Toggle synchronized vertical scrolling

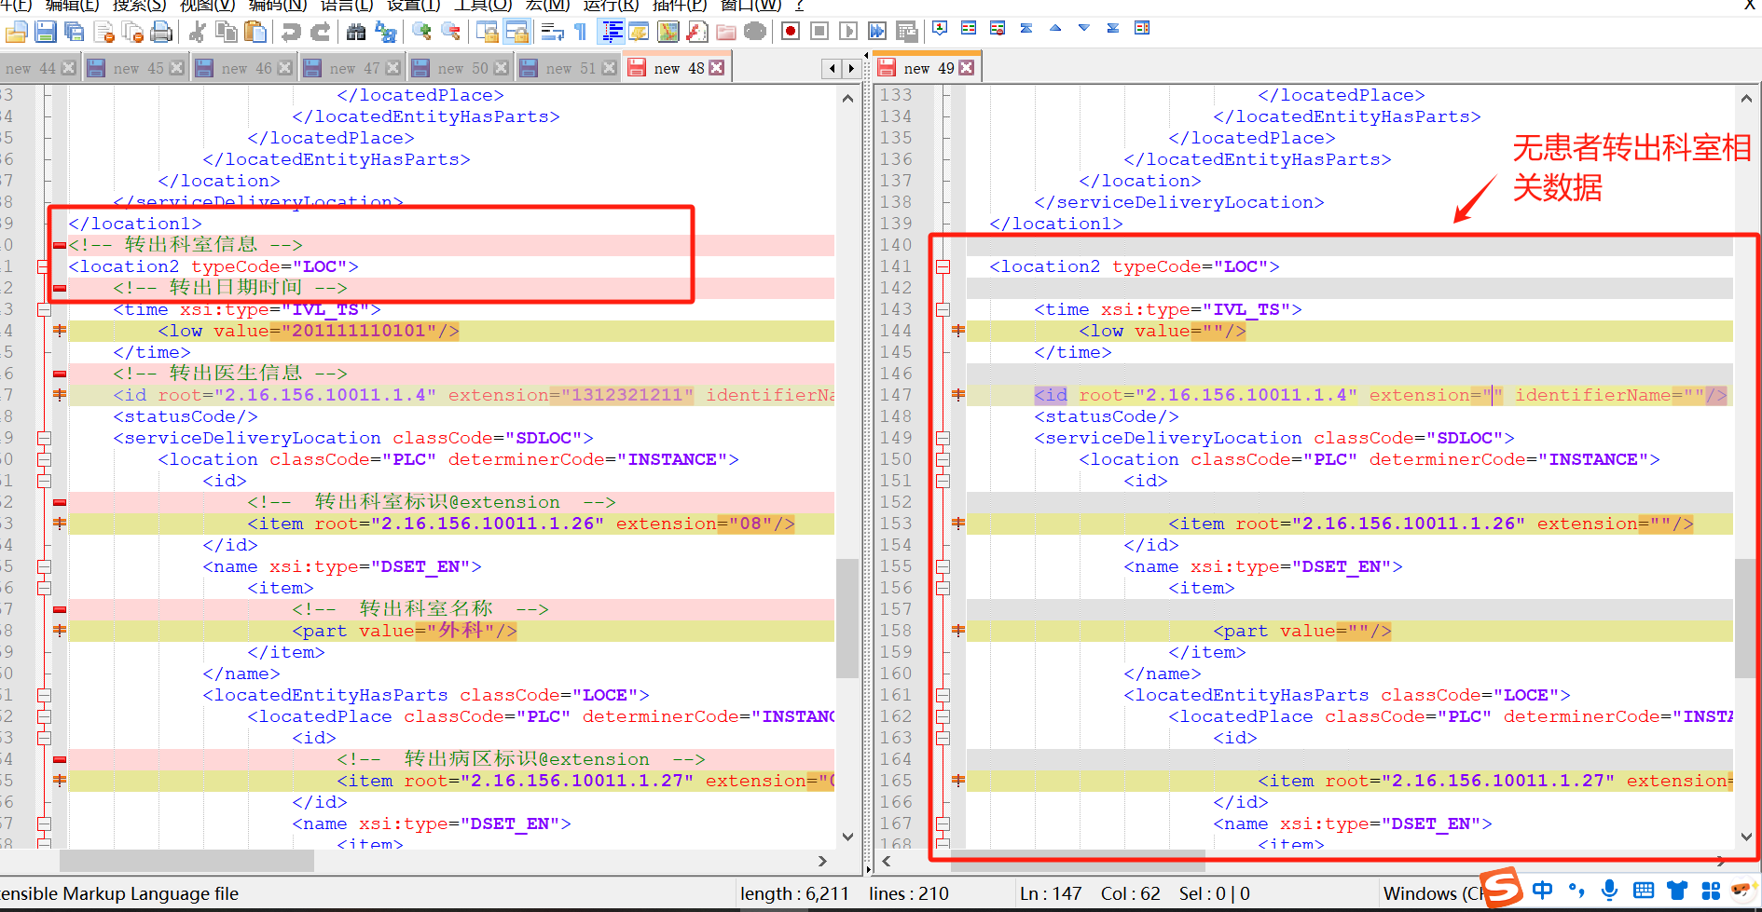coord(488,33)
